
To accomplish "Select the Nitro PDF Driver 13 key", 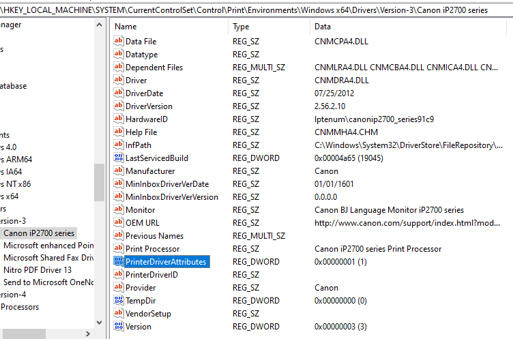I will (x=38, y=270).
